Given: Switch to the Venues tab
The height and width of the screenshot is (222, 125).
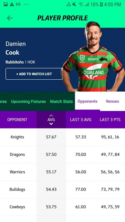Looking at the screenshot, I should click(113, 101).
